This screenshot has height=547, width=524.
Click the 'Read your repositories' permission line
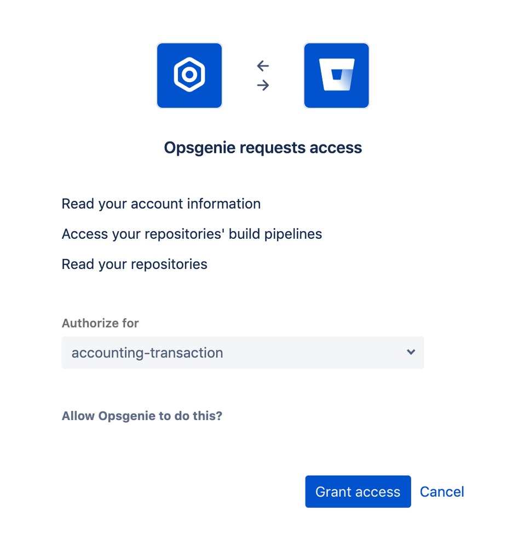135,264
